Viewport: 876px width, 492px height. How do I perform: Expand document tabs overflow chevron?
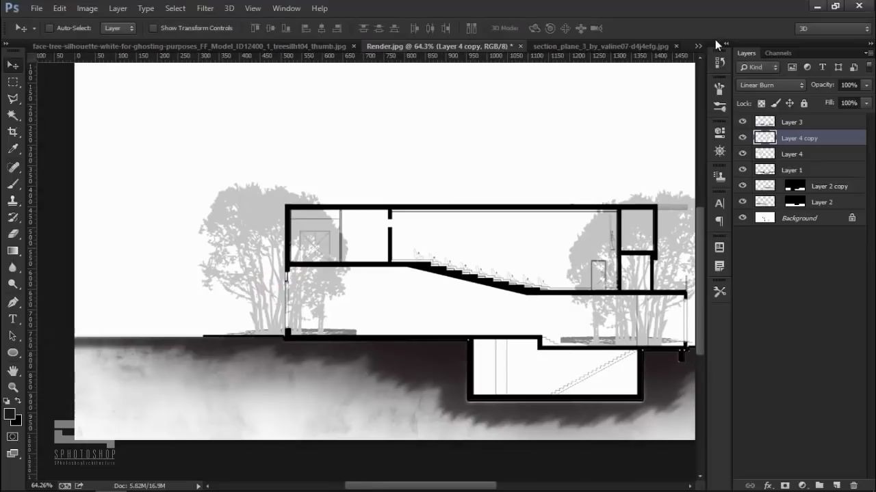698,46
